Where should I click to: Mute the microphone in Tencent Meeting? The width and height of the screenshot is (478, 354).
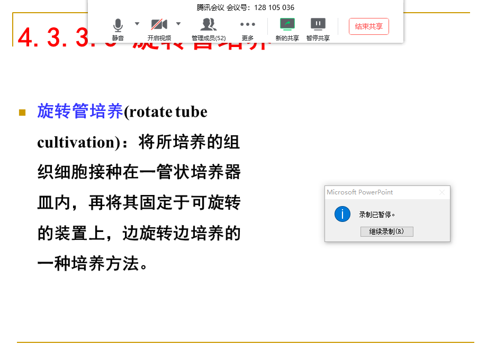point(118,28)
